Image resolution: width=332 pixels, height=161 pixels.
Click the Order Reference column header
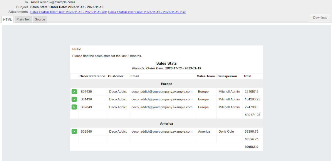coord(92,76)
